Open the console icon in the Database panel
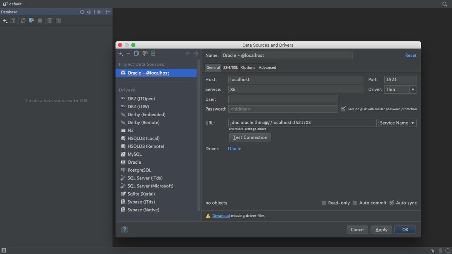The height and width of the screenshot is (254, 452). coord(58,21)
